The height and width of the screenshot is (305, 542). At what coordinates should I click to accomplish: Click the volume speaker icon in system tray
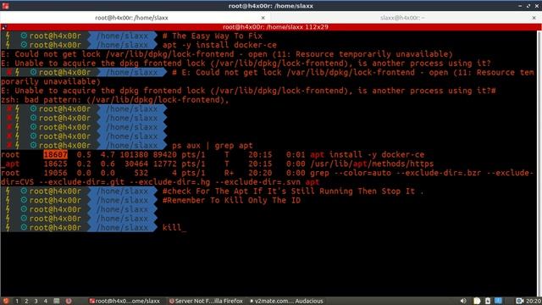point(463,301)
